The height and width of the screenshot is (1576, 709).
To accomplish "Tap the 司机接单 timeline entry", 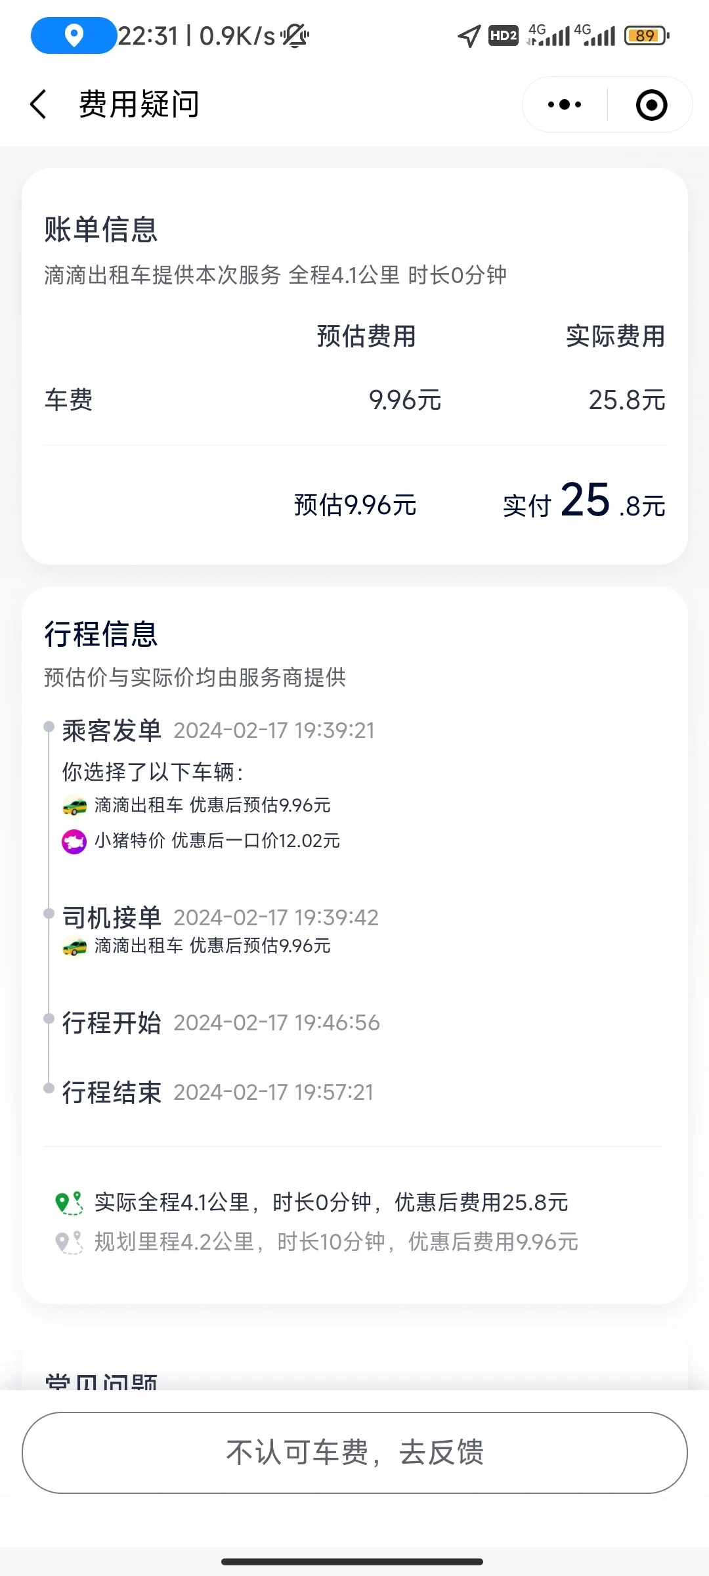I will 221,917.
